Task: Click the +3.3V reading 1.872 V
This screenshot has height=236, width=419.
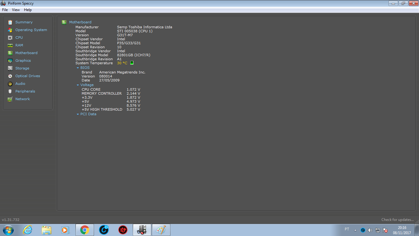Action: [x=133, y=97]
